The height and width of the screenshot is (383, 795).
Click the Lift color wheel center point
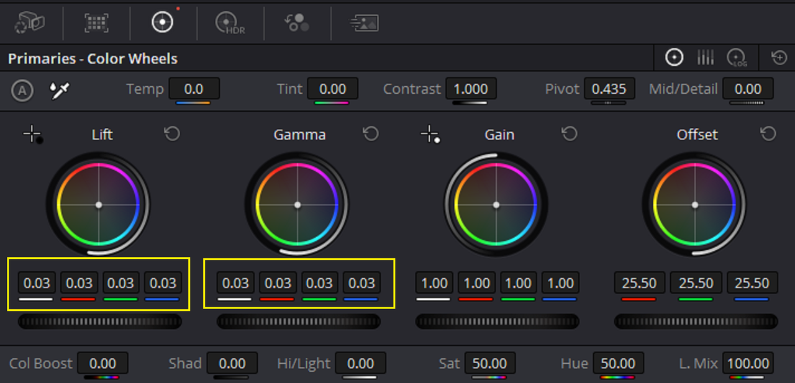tap(98, 204)
